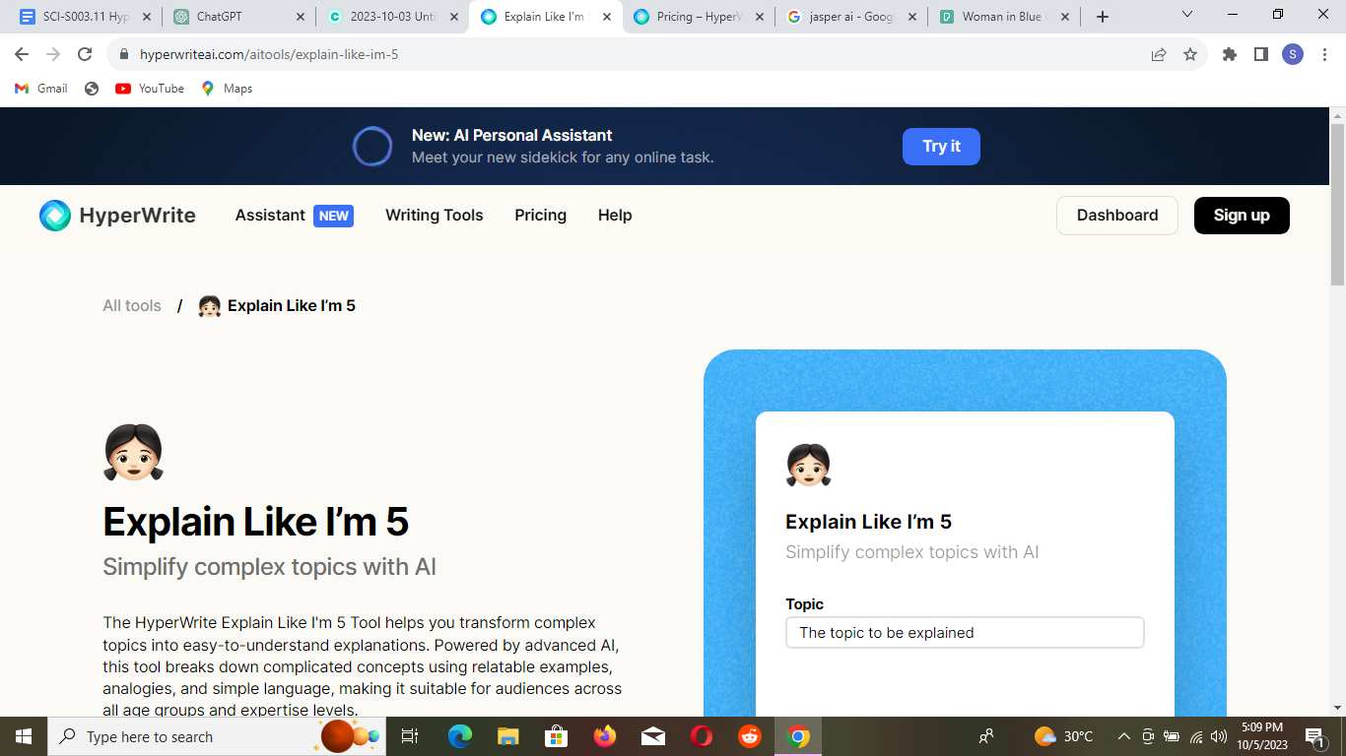
Task: Click the reload page icon
Action: (86, 54)
